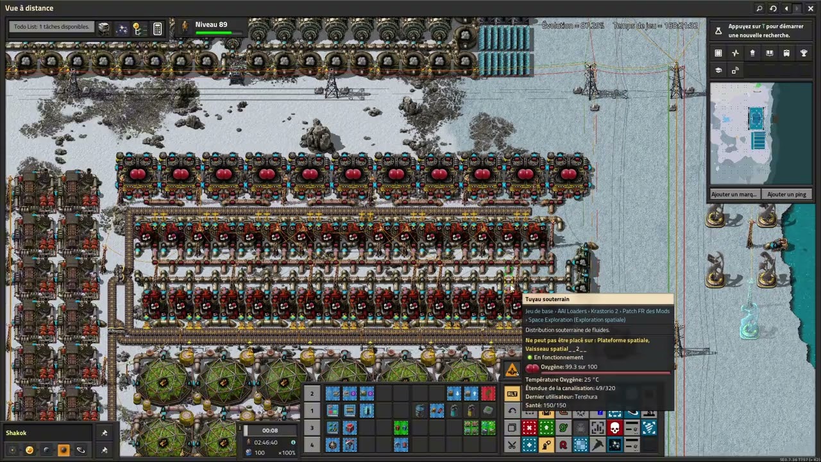Click the blue striped selection shortcut icon
The width and height of the screenshot is (821, 462).
(649, 427)
